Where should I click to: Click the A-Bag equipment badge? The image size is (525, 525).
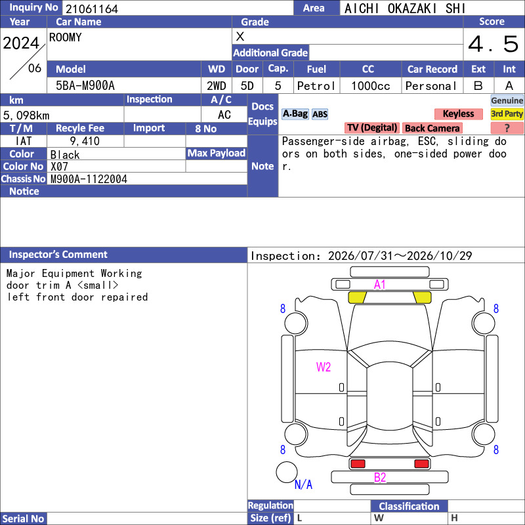click(x=295, y=114)
